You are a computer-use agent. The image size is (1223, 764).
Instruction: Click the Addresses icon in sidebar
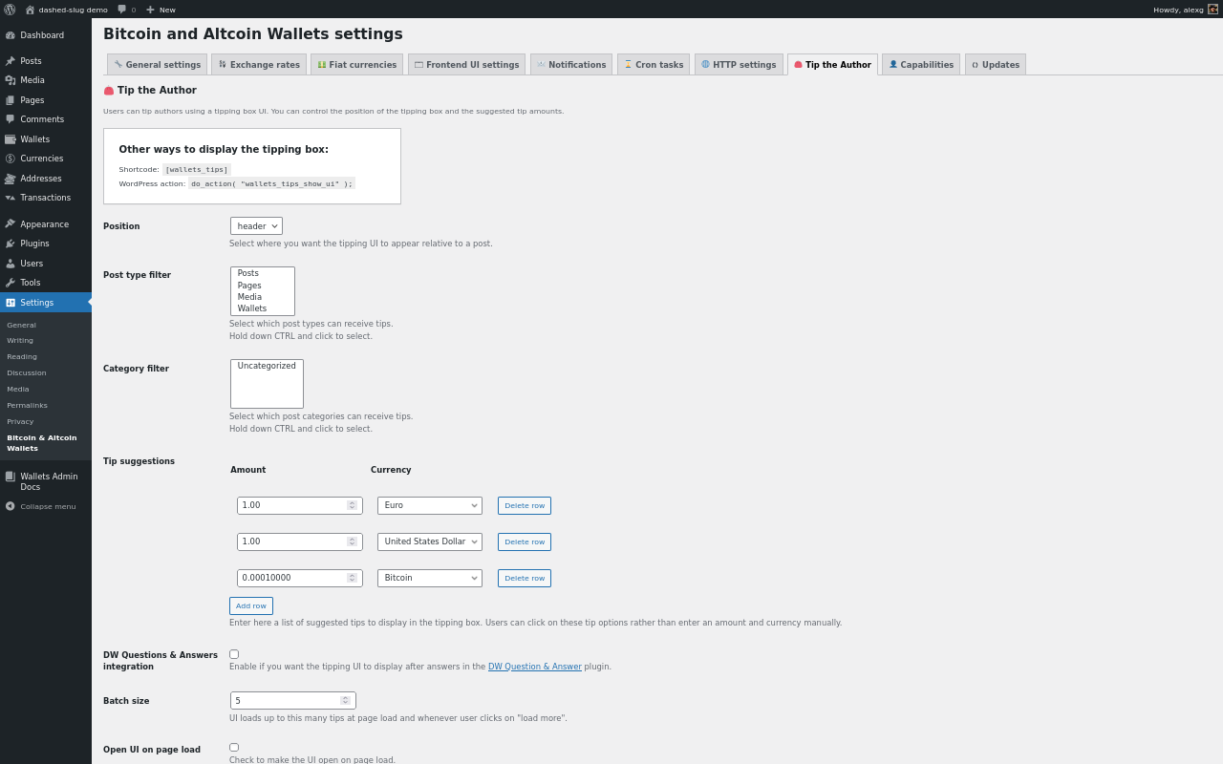(x=11, y=179)
